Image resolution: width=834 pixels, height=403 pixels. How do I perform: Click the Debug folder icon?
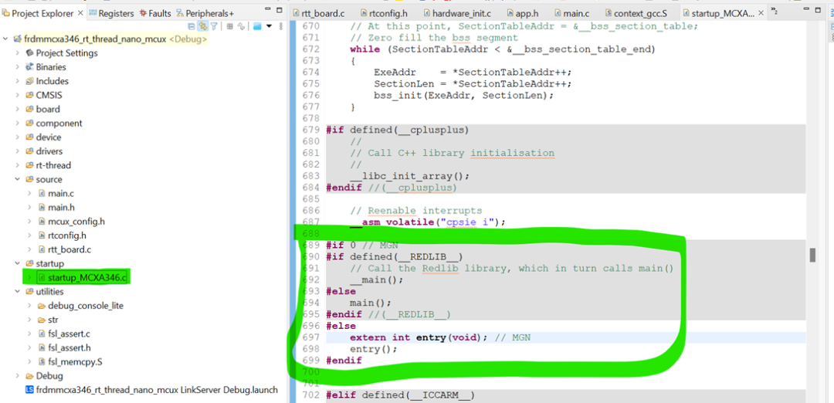30,376
